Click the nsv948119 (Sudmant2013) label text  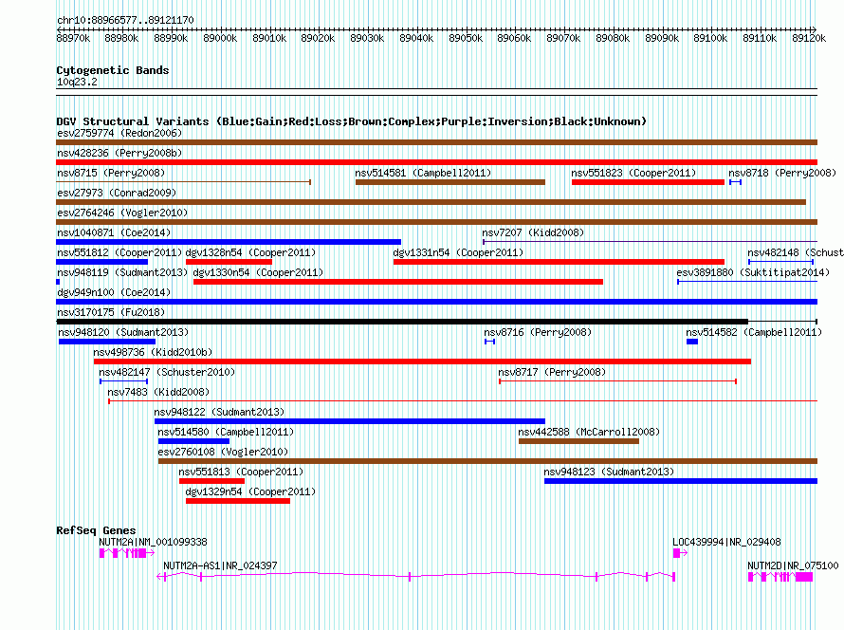[x=122, y=272]
